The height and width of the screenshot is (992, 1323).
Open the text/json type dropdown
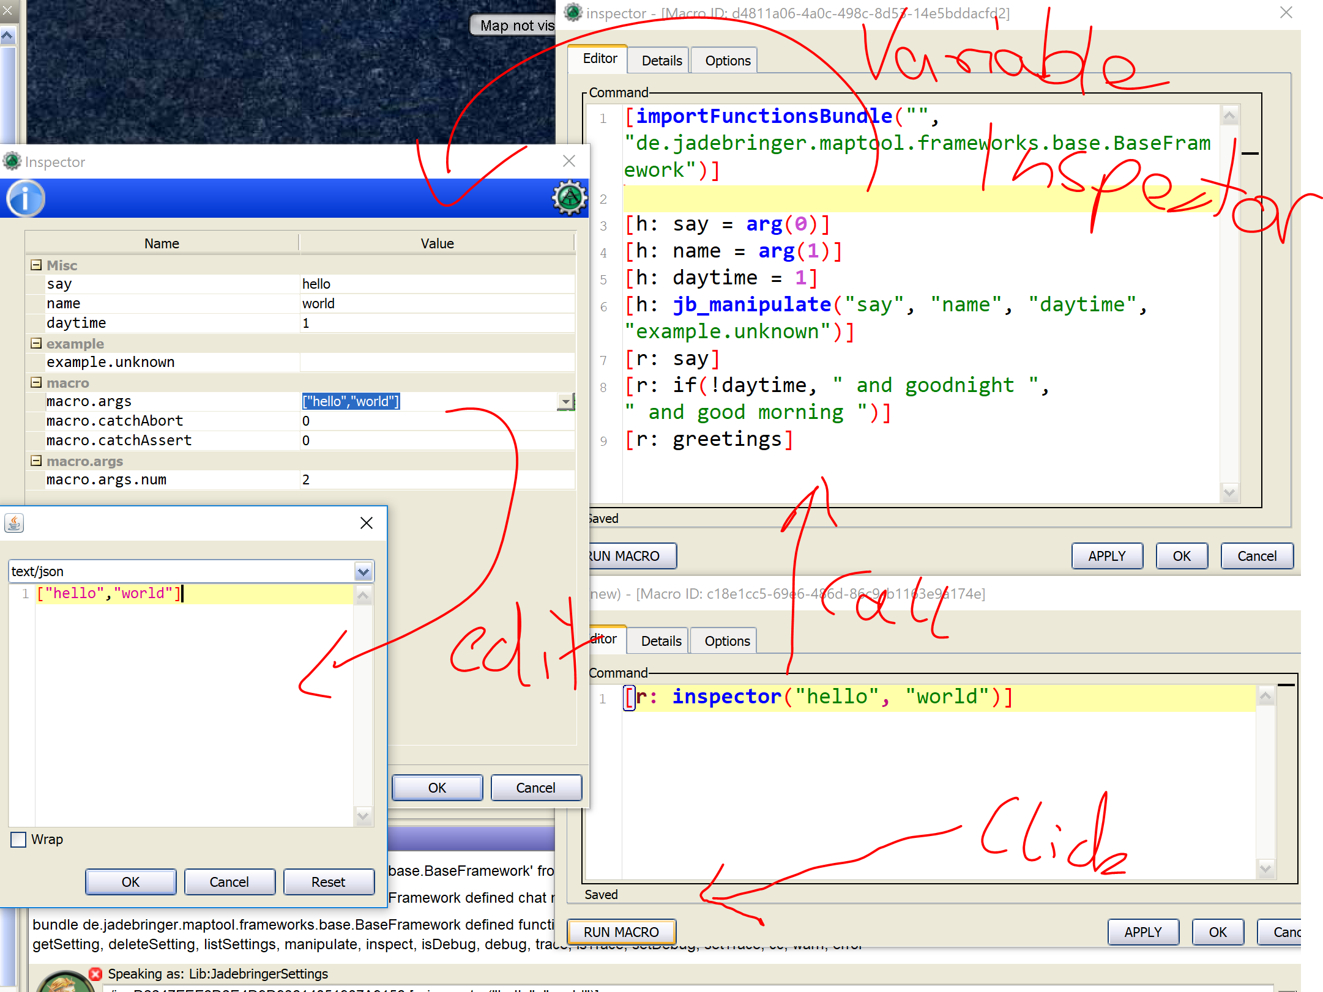(363, 571)
